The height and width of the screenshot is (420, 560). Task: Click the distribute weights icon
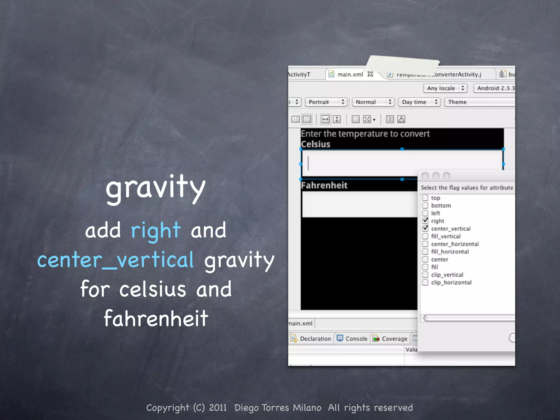pyautogui.click(x=390, y=119)
